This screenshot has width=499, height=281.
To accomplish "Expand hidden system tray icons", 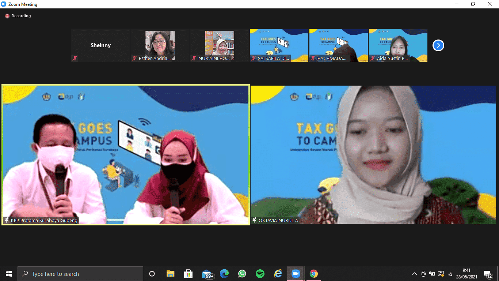I will tap(414, 274).
